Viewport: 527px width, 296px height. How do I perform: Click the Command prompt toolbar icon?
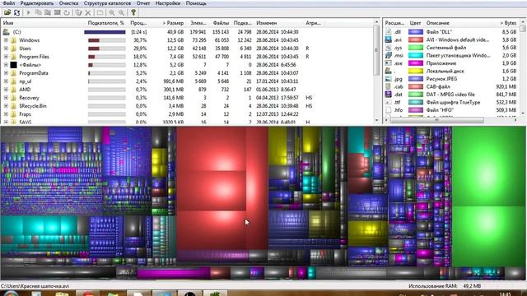[58, 12]
